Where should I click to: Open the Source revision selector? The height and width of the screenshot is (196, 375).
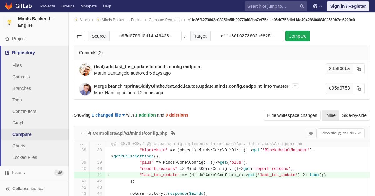coord(145,36)
